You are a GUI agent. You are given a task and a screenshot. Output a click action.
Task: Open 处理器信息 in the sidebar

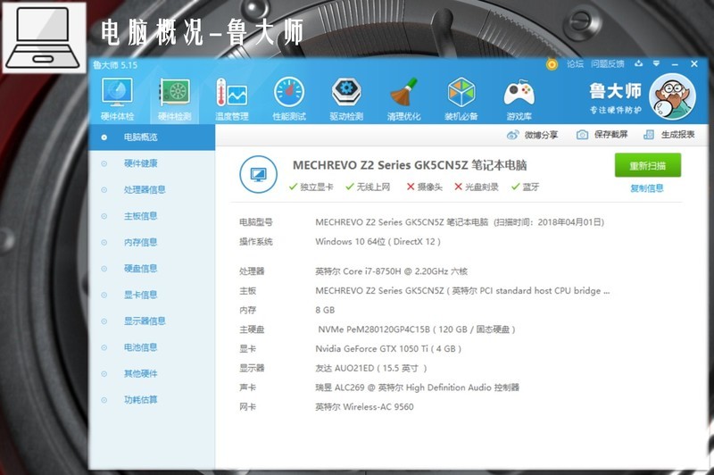[144, 189]
